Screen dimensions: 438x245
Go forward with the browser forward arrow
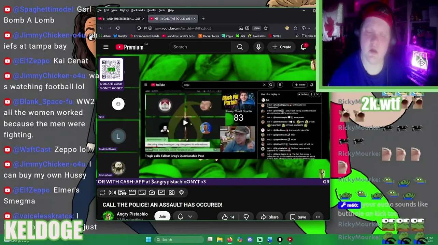(x=110, y=28)
